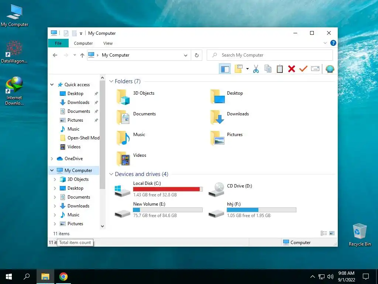378x284 pixels.
Task: Select the Downloads folder in main pane
Action: (229, 117)
